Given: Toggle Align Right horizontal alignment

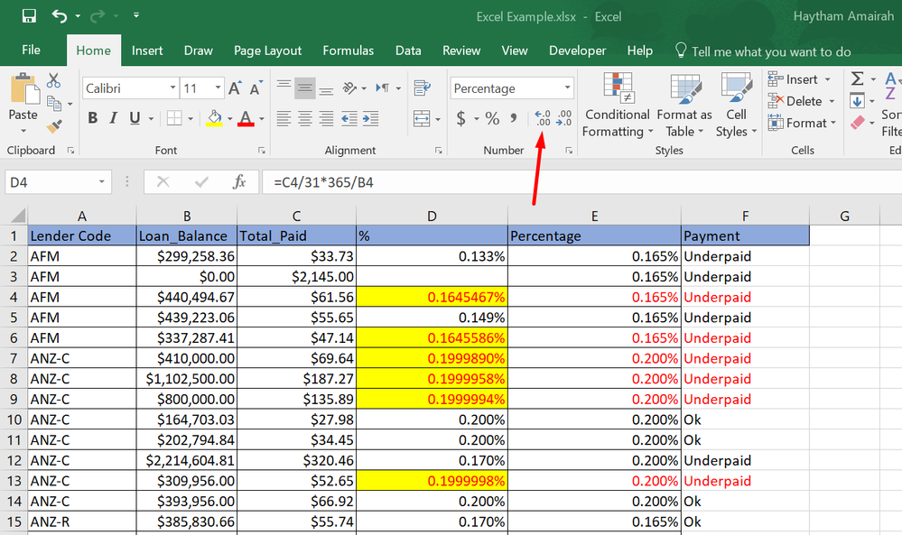Looking at the screenshot, I should (326, 118).
